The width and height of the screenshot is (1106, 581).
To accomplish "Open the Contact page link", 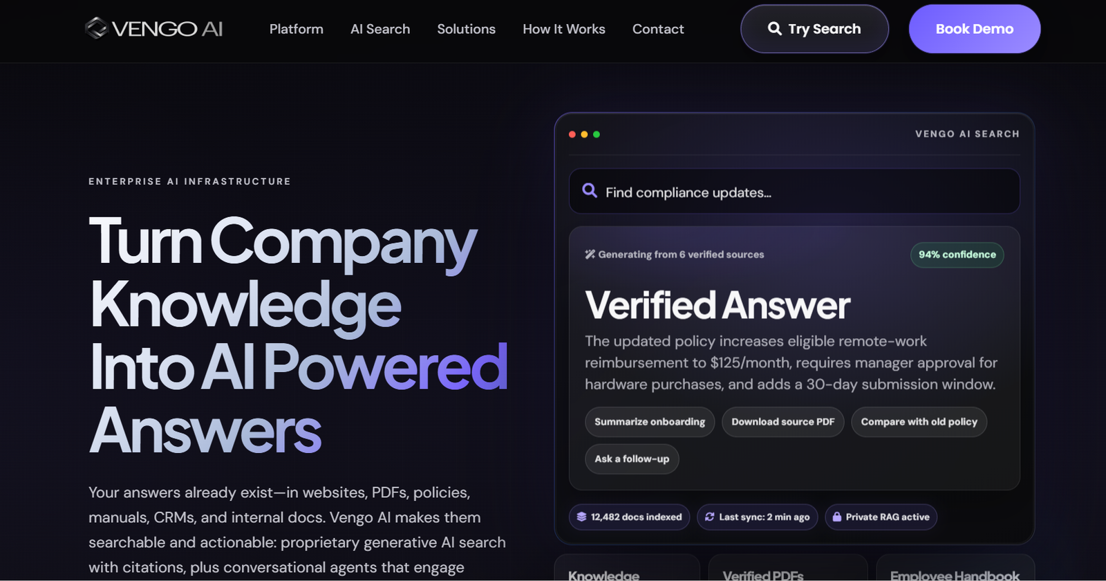I will (658, 29).
